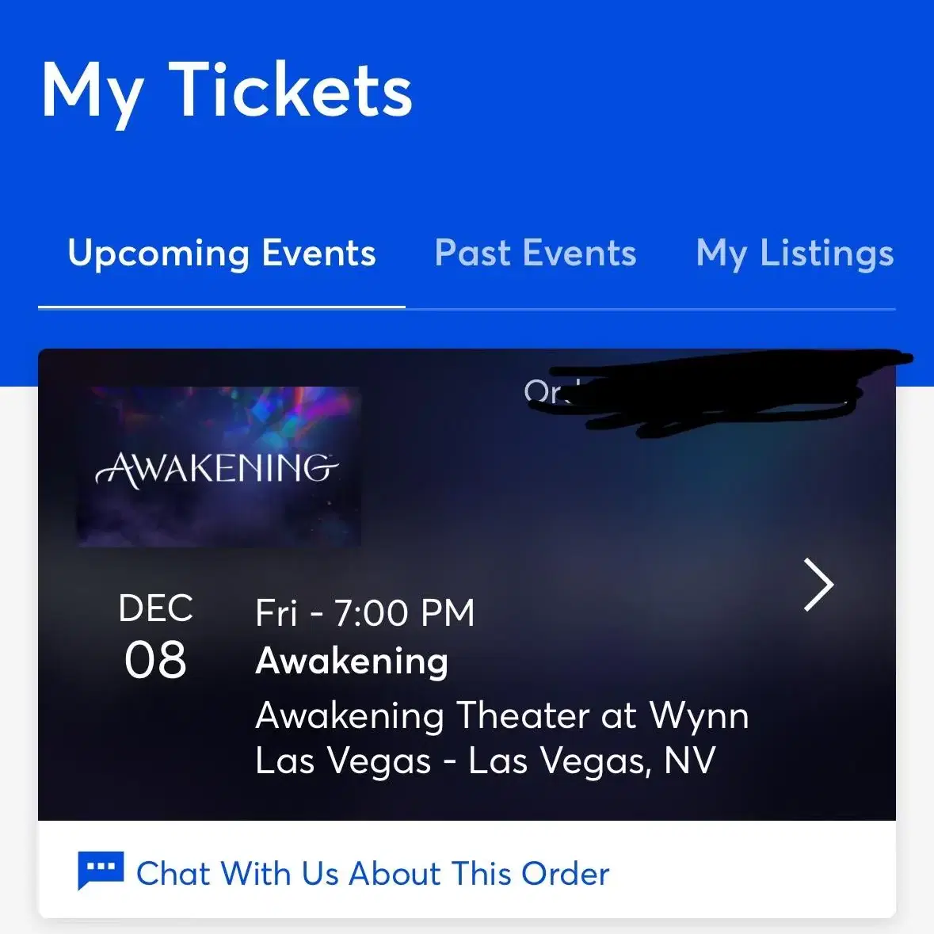Tap the month label DEC
This screenshot has width=934, height=934.
[x=155, y=608]
